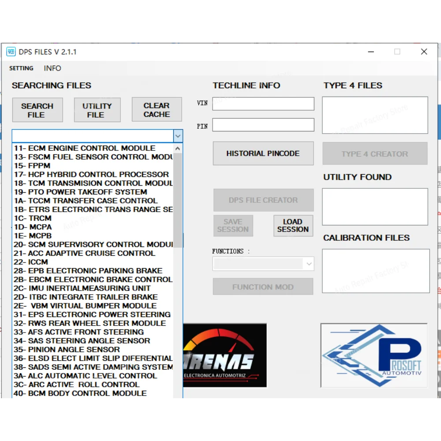Select '1E- MCPB' from the list

click(x=93, y=235)
